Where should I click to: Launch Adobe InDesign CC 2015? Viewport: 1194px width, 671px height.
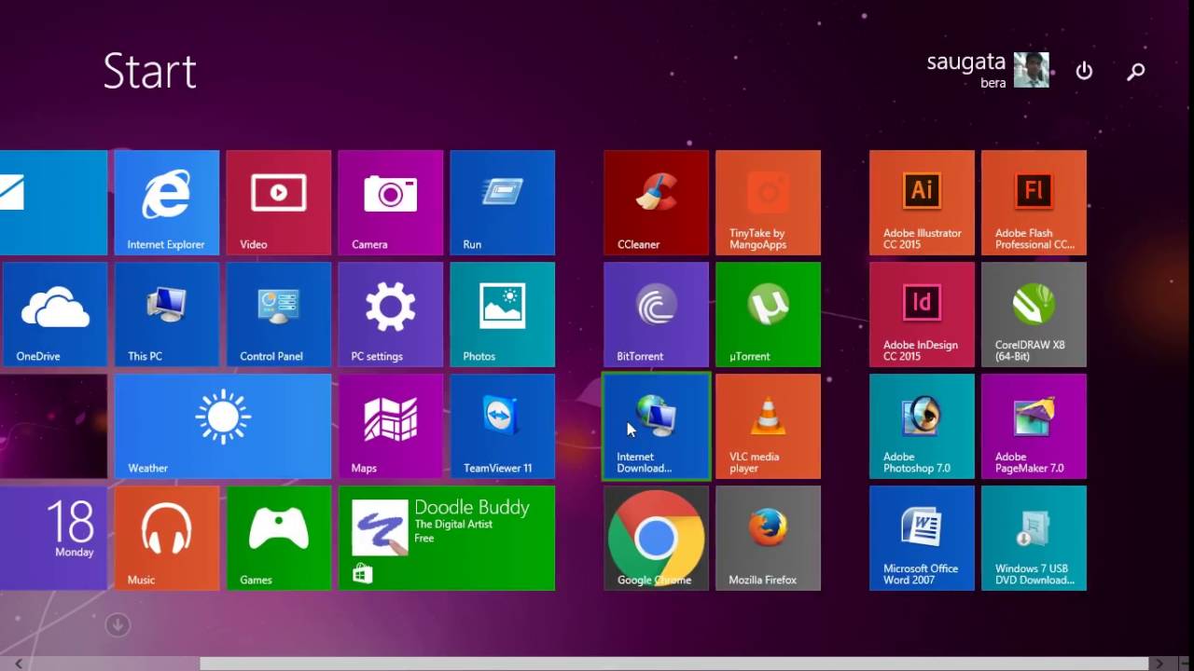923,314
